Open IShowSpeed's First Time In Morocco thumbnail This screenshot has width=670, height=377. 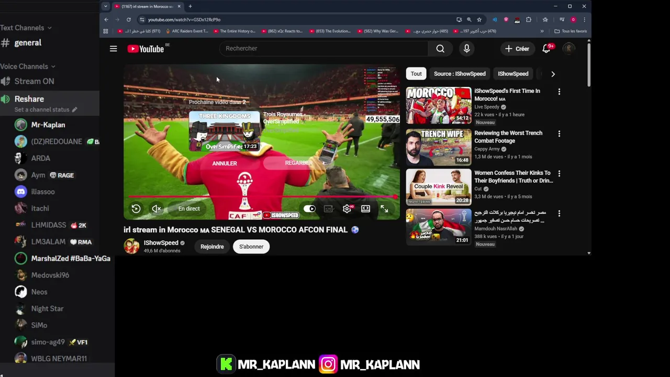click(x=439, y=105)
